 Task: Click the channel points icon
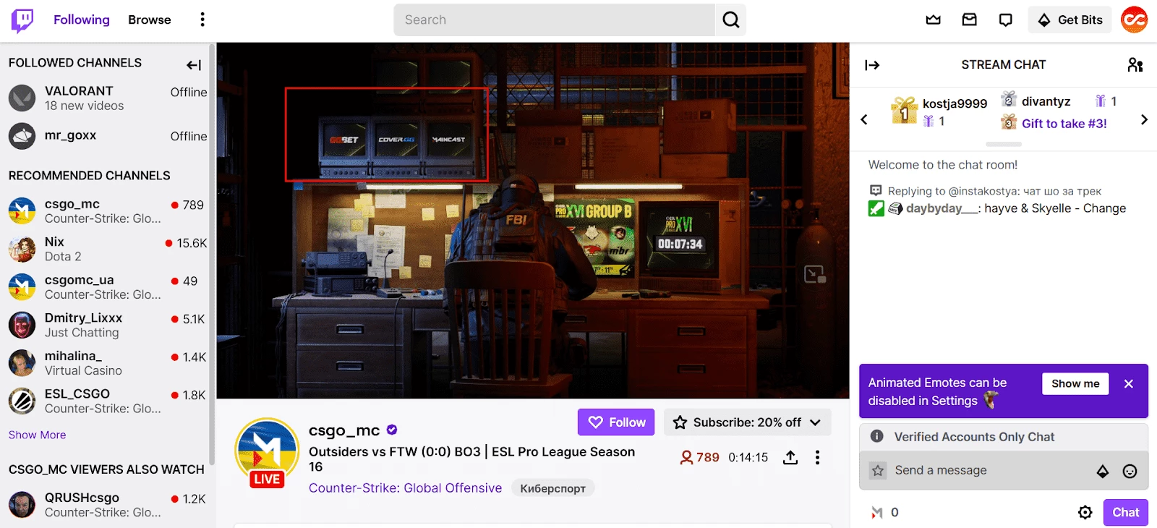(877, 512)
